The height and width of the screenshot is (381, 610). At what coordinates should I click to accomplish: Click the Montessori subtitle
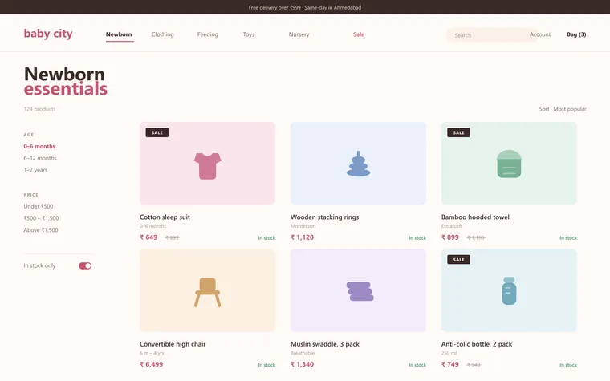303,226
